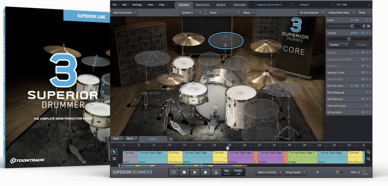Click the Record button in transport

coord(205,172)
